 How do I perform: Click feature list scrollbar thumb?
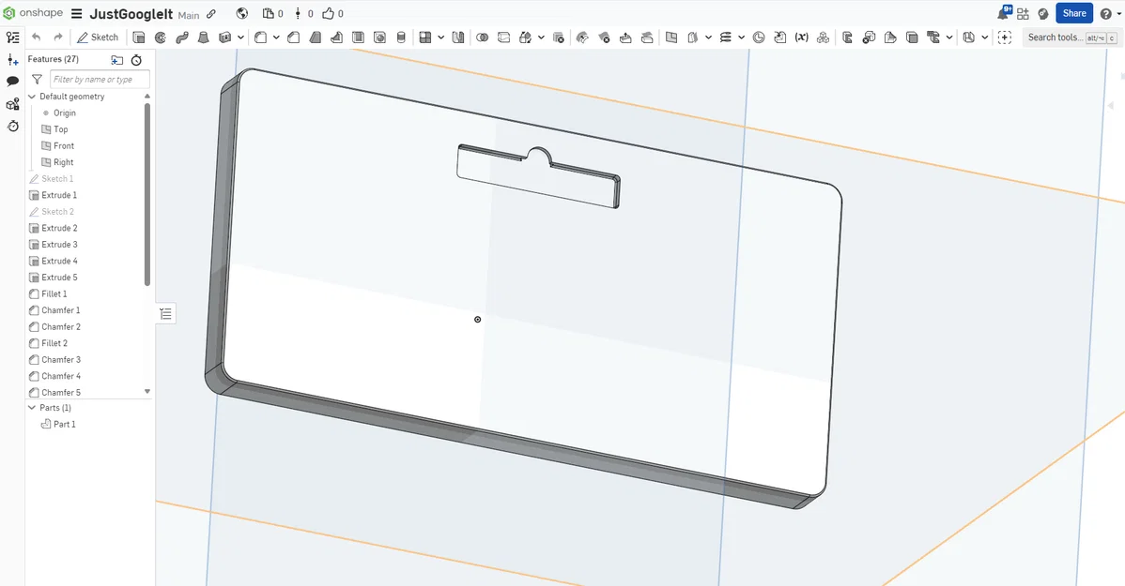(147, 194)
